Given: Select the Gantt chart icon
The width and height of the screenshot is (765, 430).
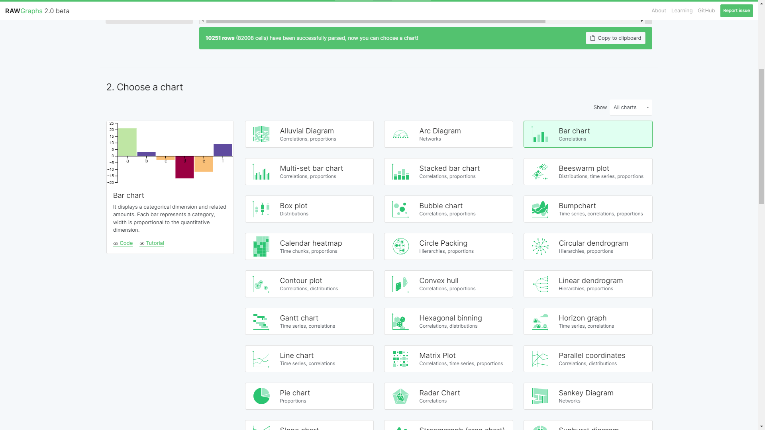Looking at the screenshot, I should tap(261, 321).
